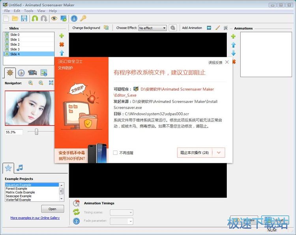
Task: Open the Fade parameter dropdown
Action: click(x=122, y=221)
